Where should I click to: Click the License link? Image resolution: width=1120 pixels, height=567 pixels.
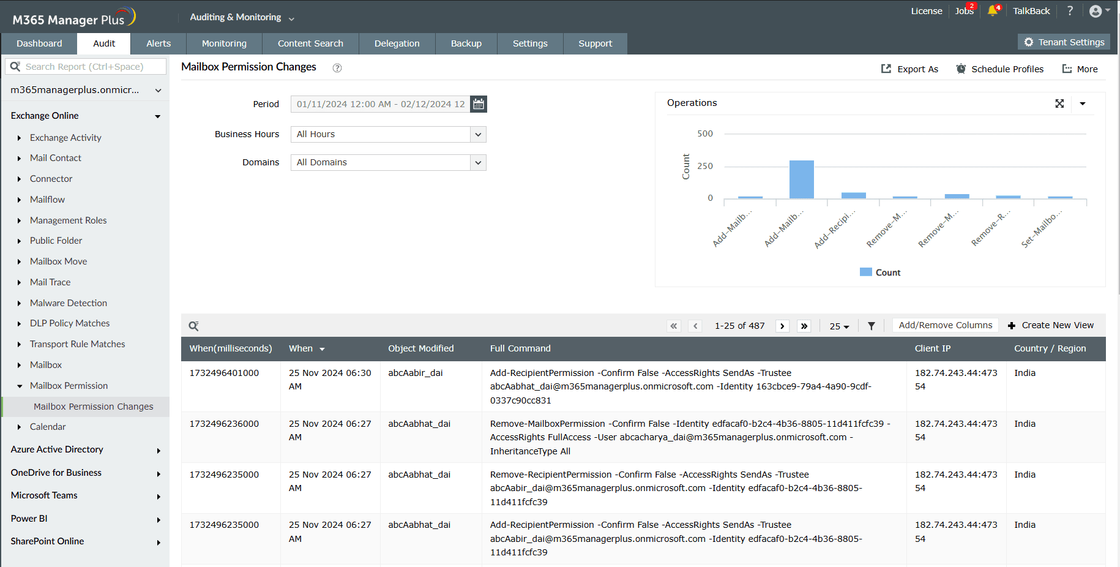tap(927, 11)
